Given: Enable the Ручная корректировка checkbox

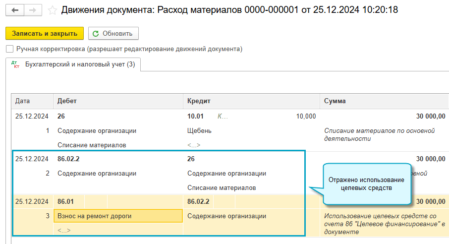Looking at the screenshot, I should [x=9, y=49].
